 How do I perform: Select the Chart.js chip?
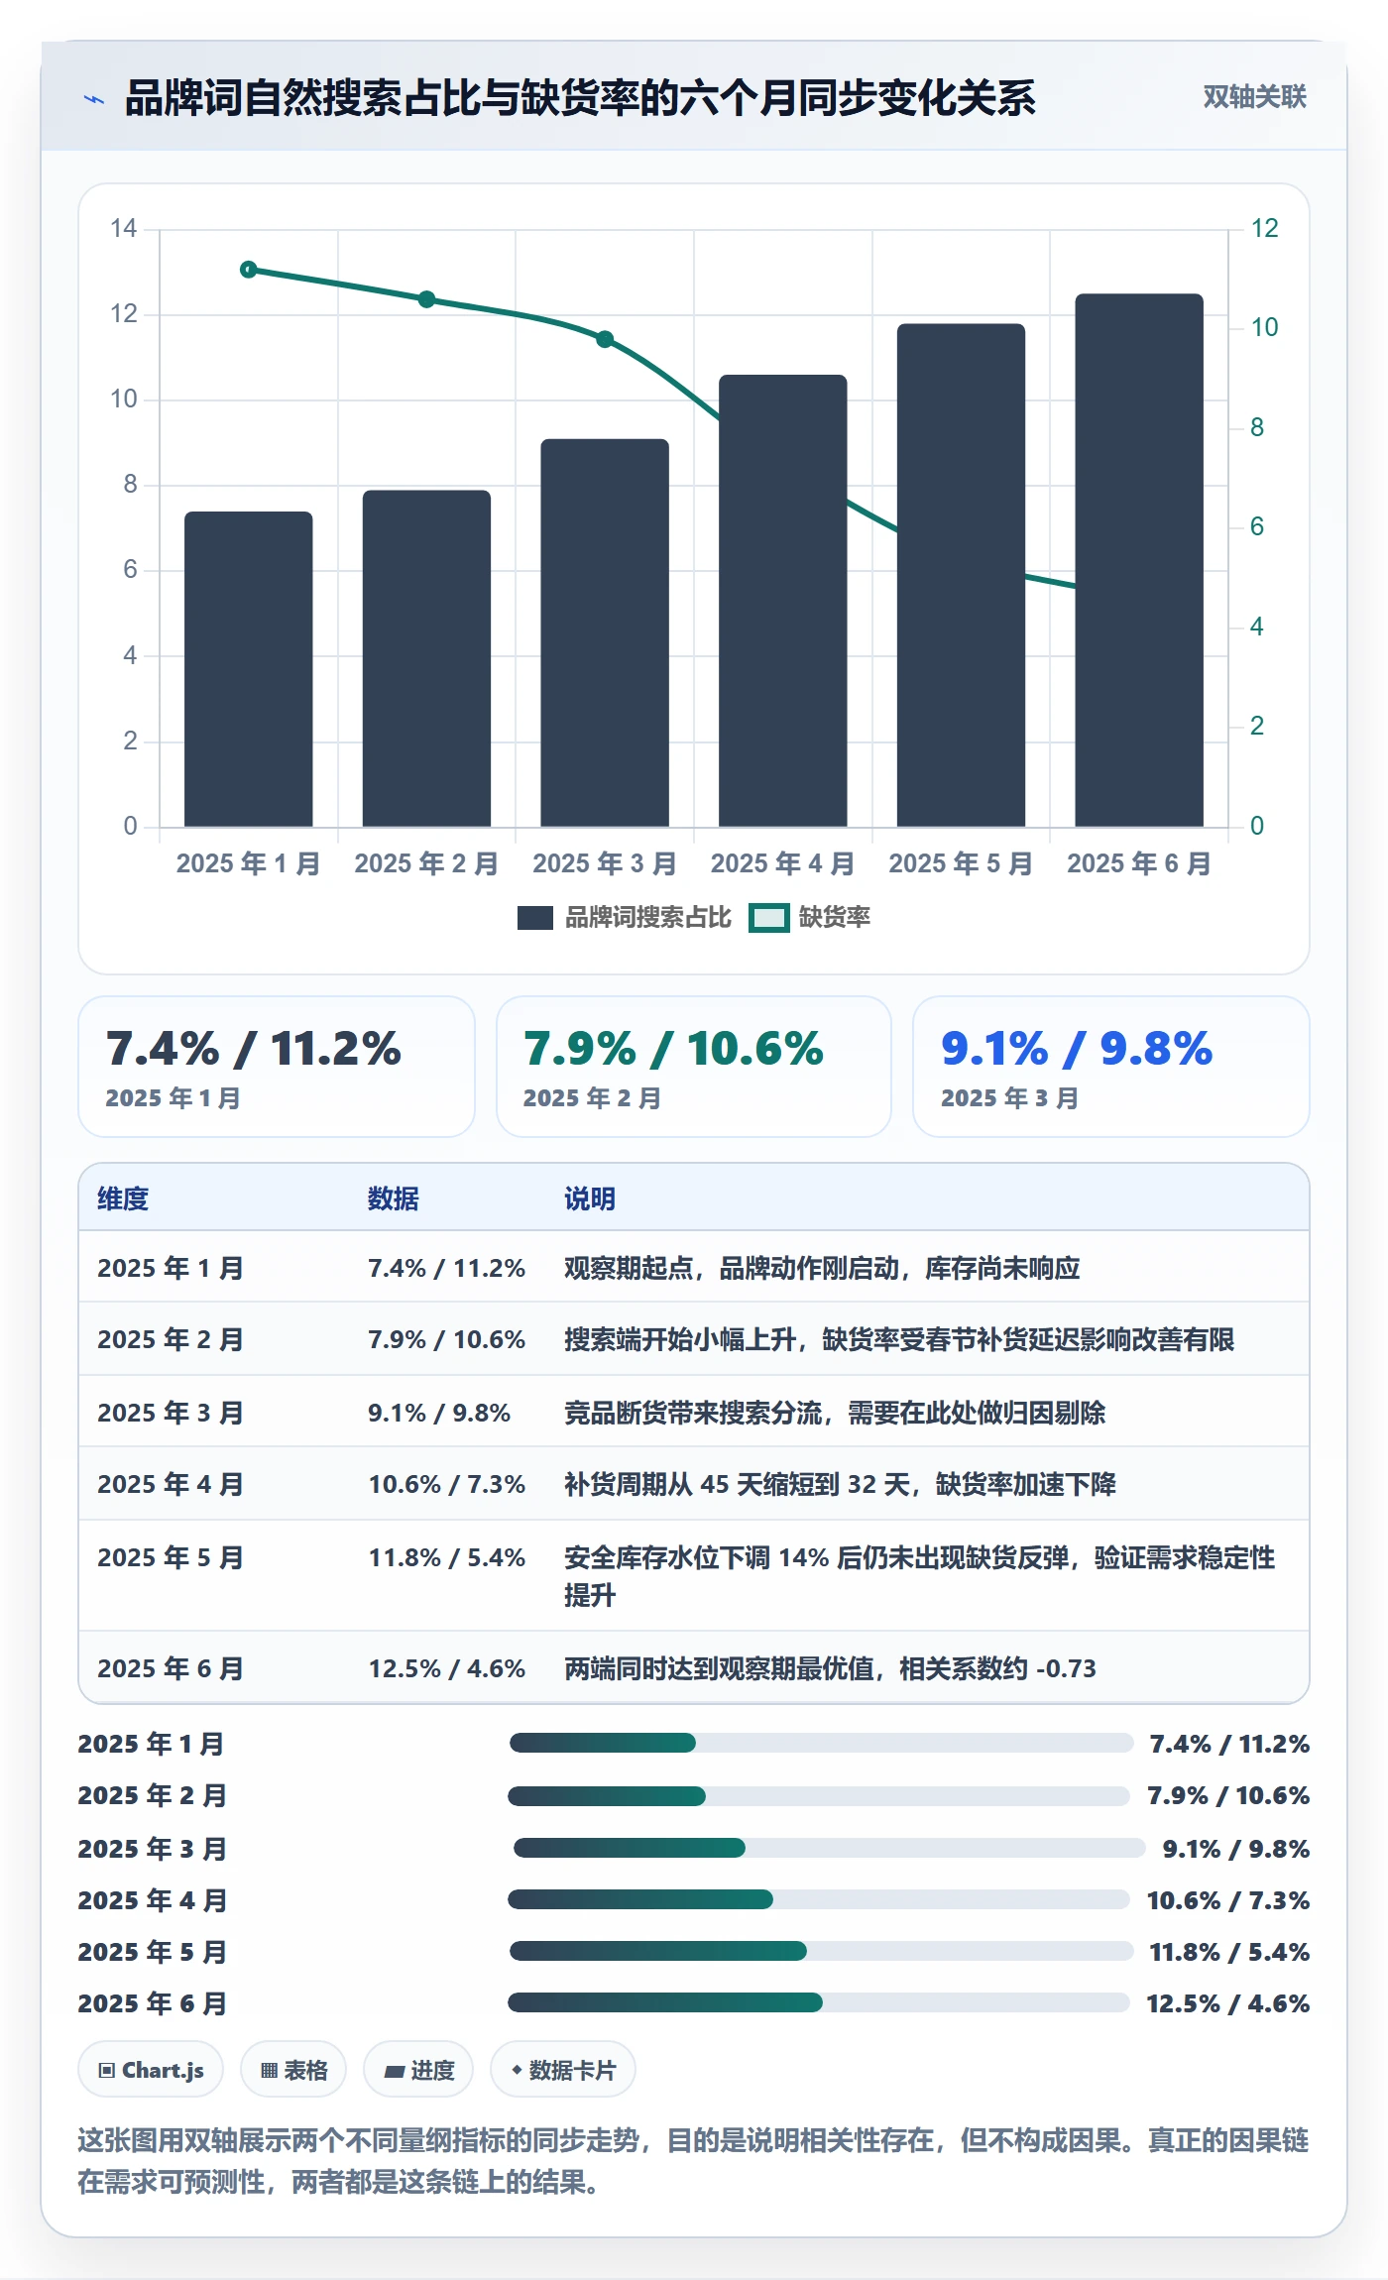[x=151, y=2070]
